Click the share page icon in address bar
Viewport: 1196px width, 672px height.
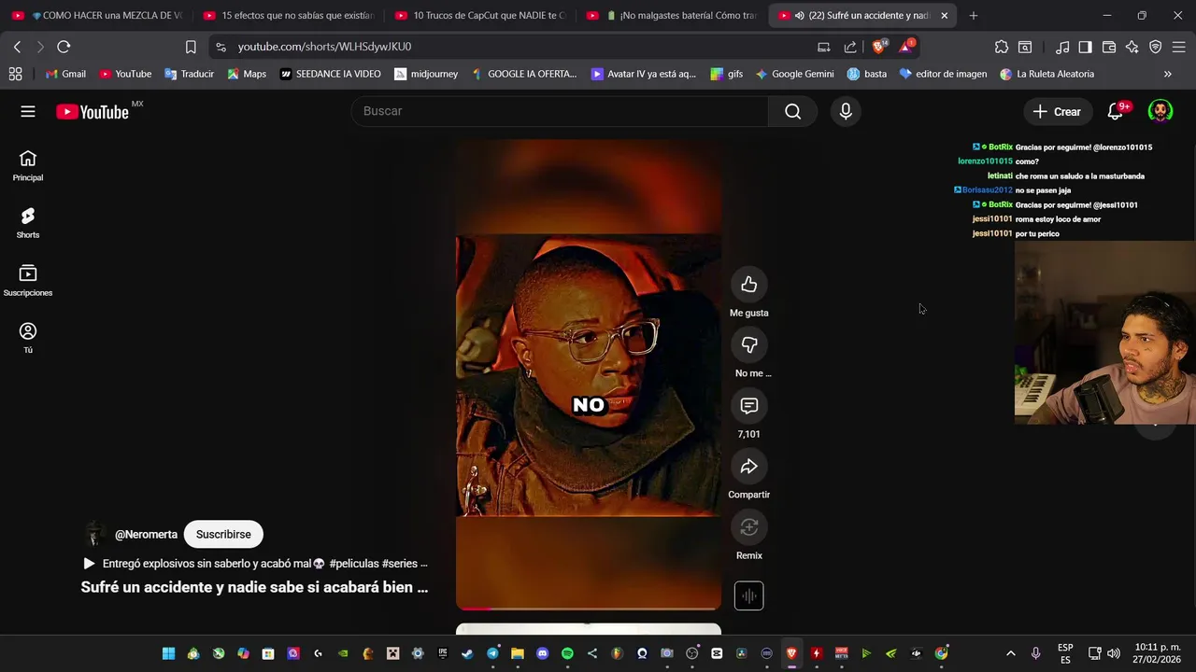850,47
